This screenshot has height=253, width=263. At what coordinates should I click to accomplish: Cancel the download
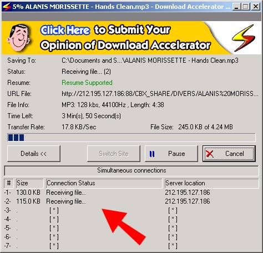click(x=229, y=154)
